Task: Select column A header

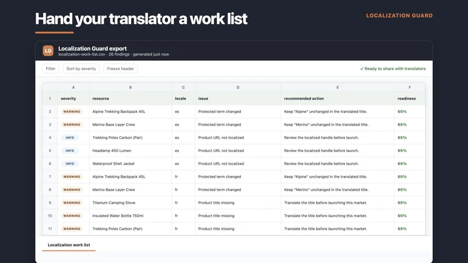Action: tap(74, 87)
